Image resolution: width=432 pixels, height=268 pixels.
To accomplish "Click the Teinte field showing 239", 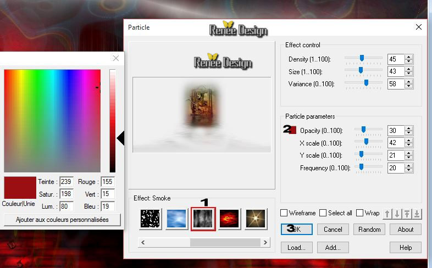I will pos(67,182).
